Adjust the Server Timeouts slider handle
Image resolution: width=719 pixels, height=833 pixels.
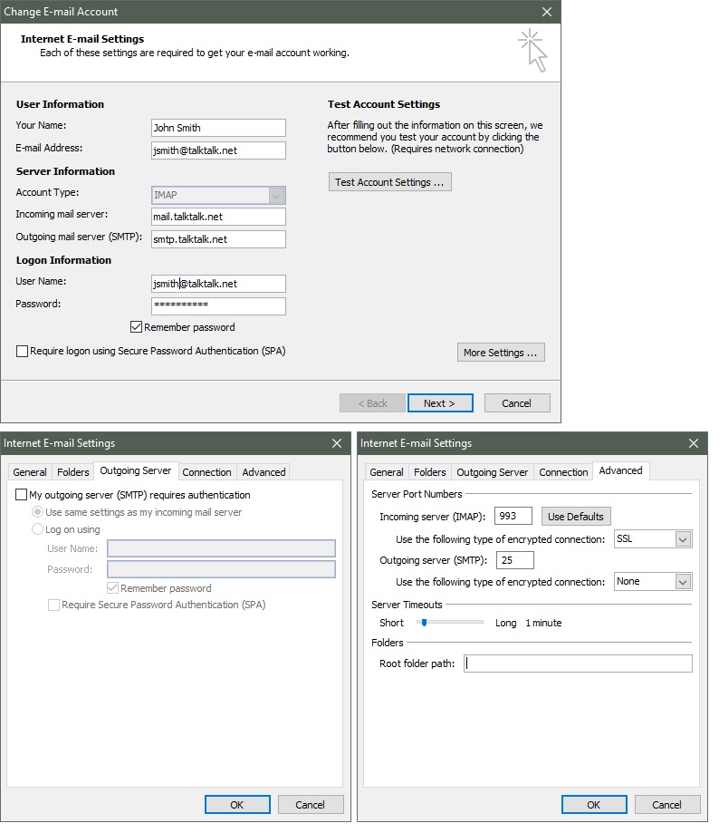click(423, 623)
